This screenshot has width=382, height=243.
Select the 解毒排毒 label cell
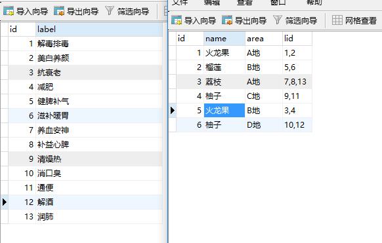pos(99,44)
